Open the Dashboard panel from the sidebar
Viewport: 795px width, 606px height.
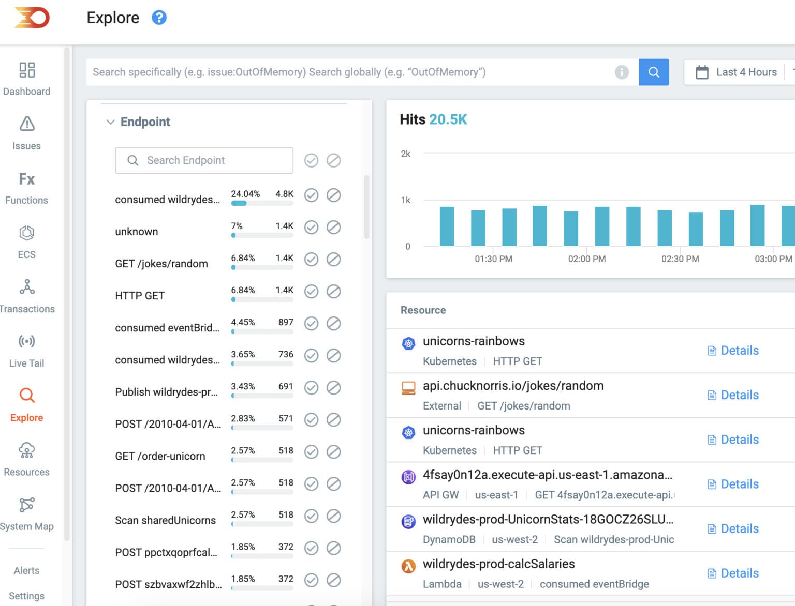[x=26, y=78]
